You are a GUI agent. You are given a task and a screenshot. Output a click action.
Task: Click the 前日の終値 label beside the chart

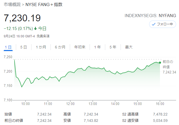point(168,64)
